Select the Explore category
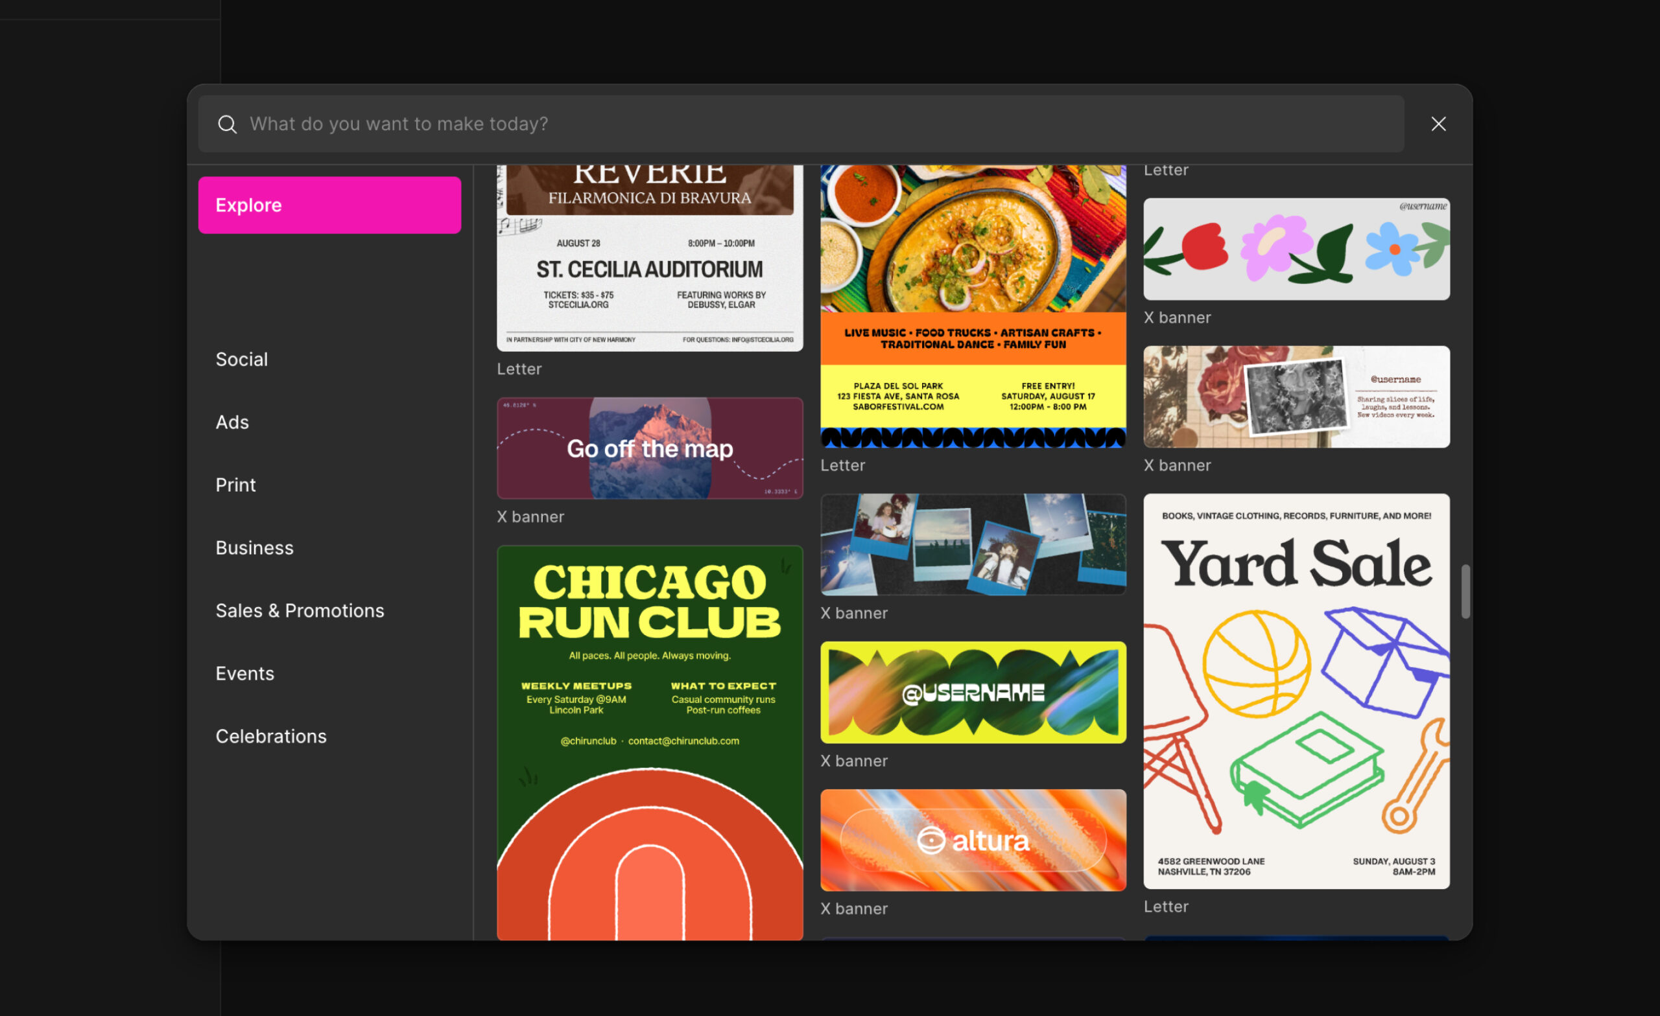The height and width of the screenshot is (1016, 1660). (x=329, y=205)
